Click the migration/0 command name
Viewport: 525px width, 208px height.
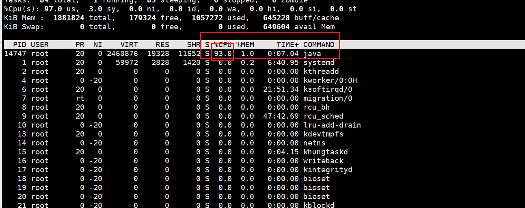[x=328, y=98]
